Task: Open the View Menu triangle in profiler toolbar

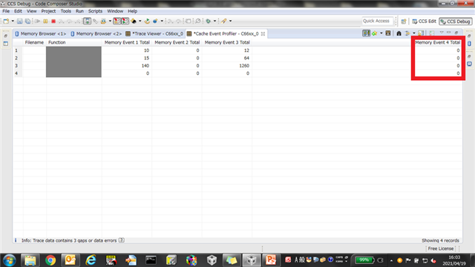Action: (x=442, y=33)
